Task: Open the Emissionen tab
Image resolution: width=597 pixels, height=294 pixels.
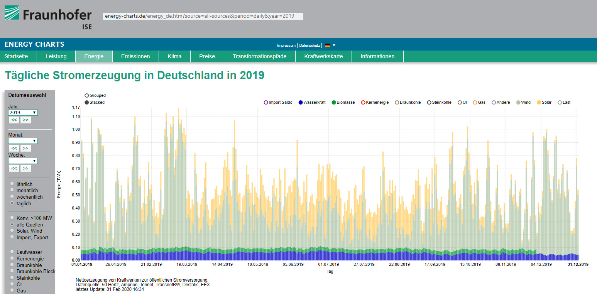Action: click(135, 56)
